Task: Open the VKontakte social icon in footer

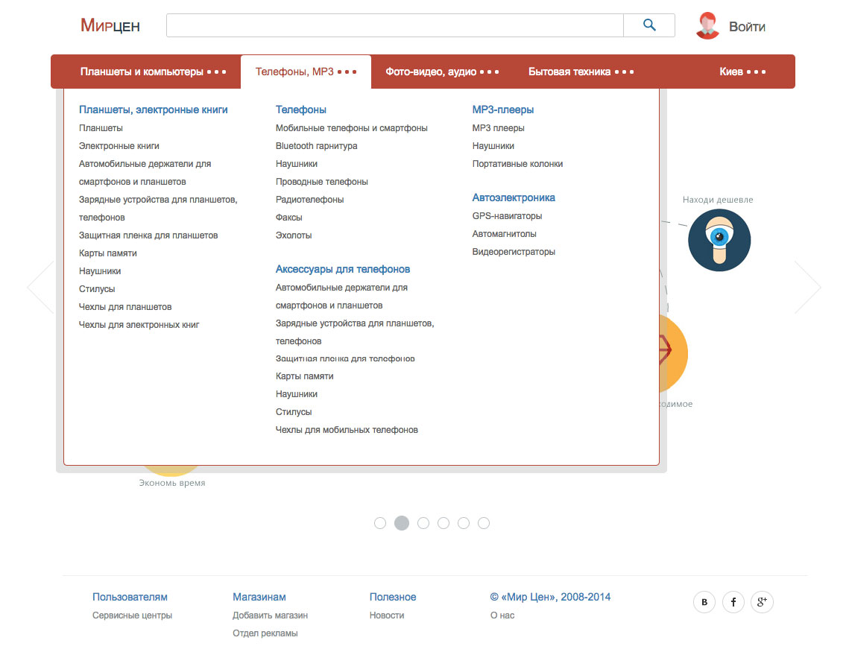Action: point(704,602)
